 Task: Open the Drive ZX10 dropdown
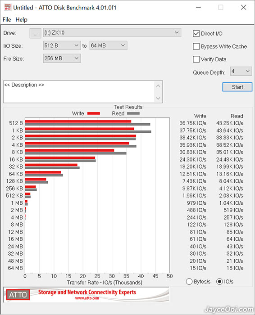112,33
